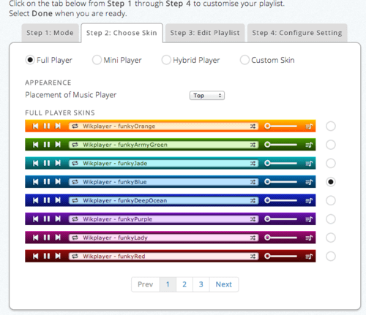366x315 pixels.
Task: Click playlist icon on funkyArmyGreen skin
Action: coord(309,145)
